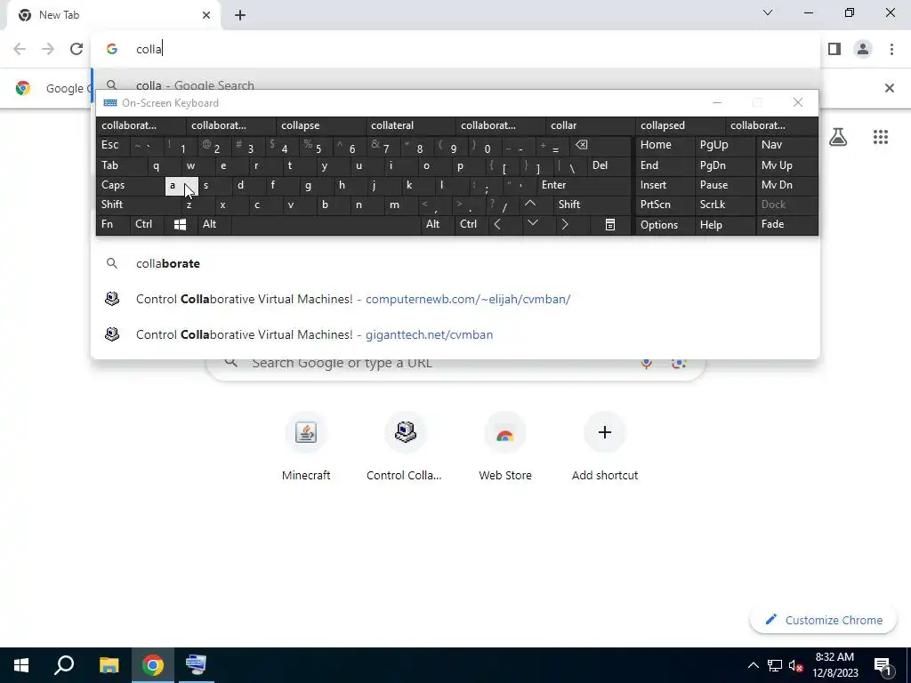
Task: Open Chrome Labs flask icon
Action: 838,137
